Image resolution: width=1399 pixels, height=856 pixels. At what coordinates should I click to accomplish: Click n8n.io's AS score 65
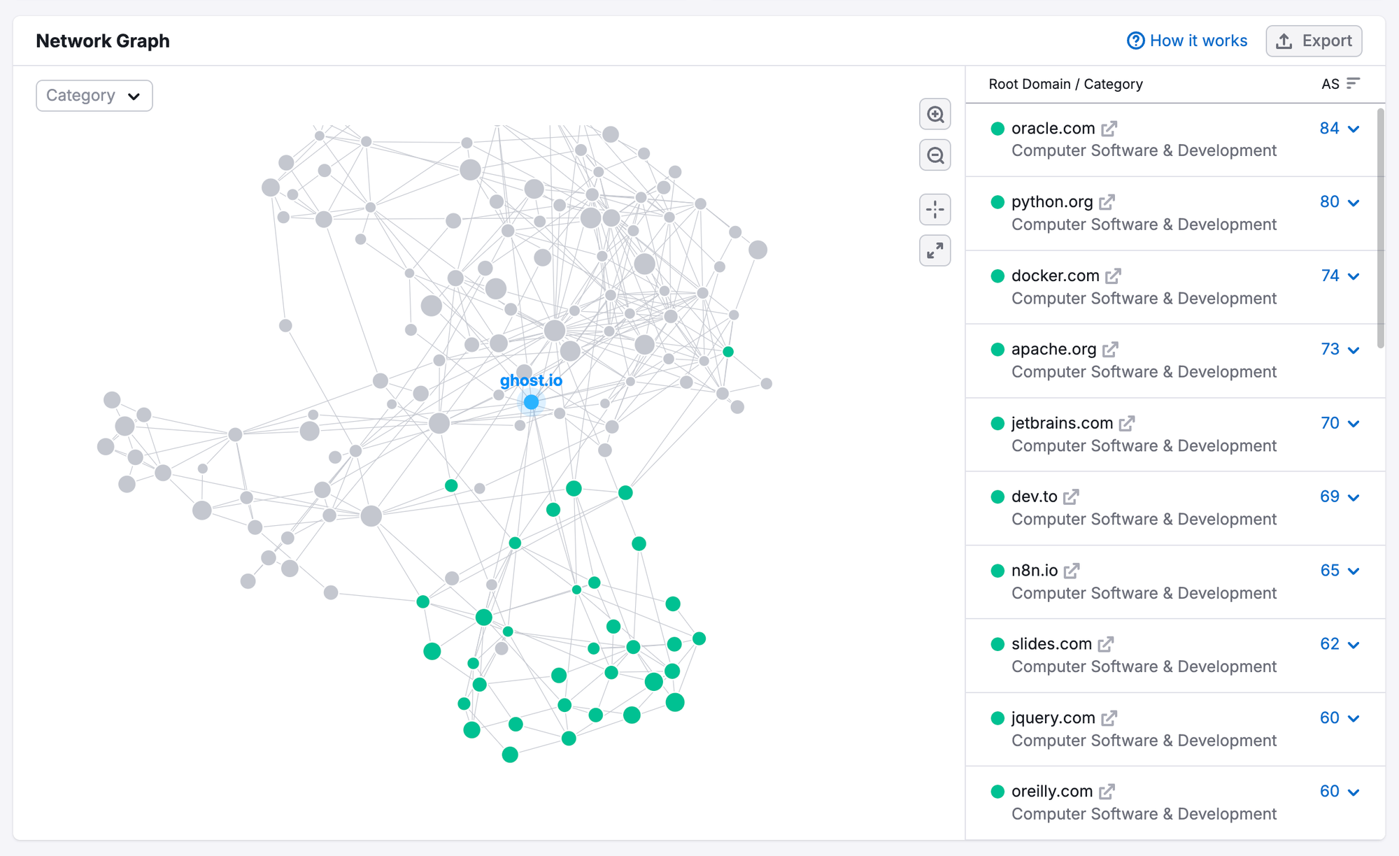(x=1330, y=571)
